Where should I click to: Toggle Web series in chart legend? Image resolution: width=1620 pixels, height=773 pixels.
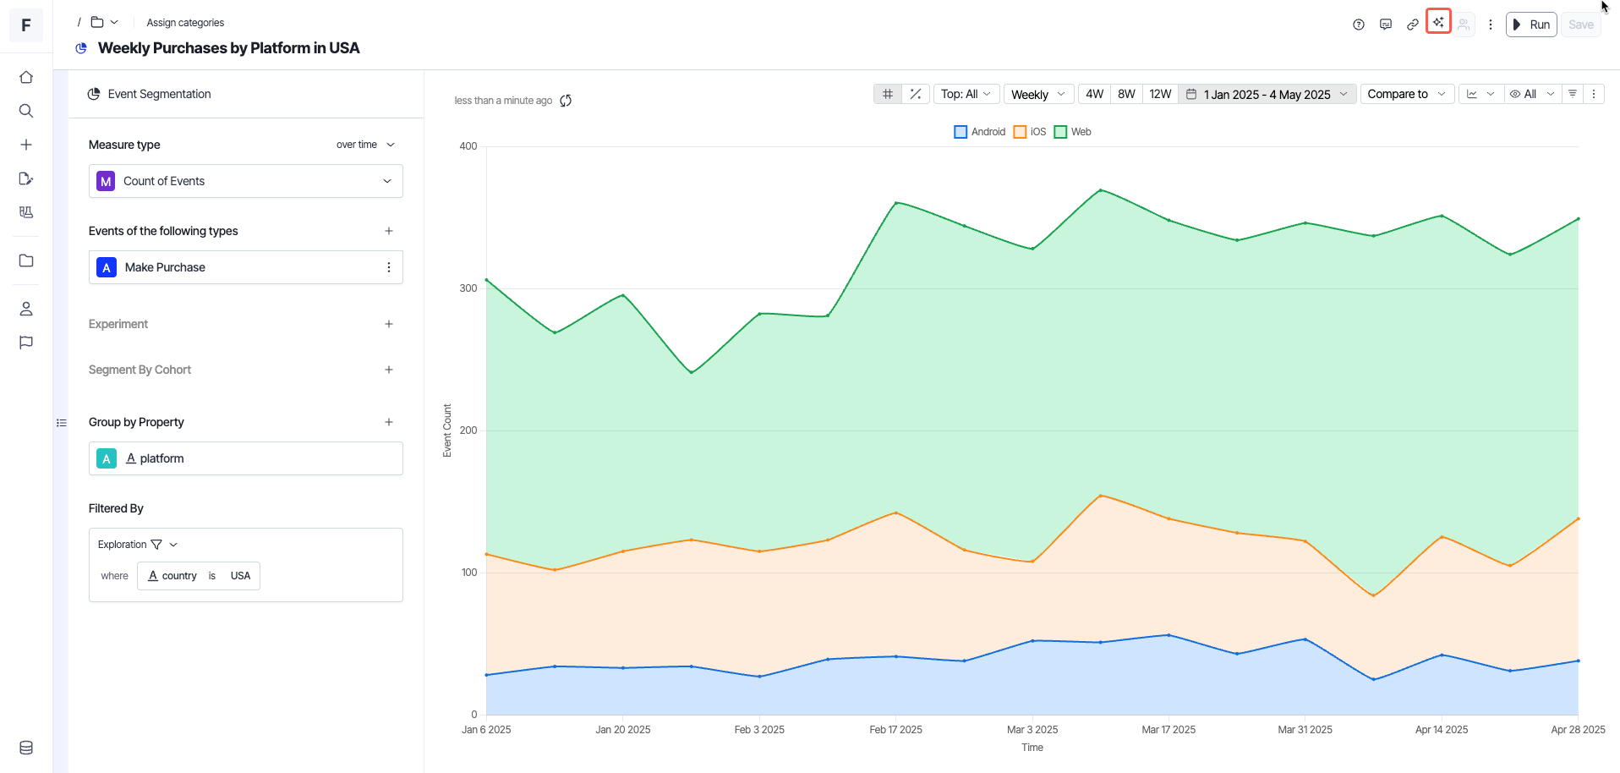coord(1072,132)
